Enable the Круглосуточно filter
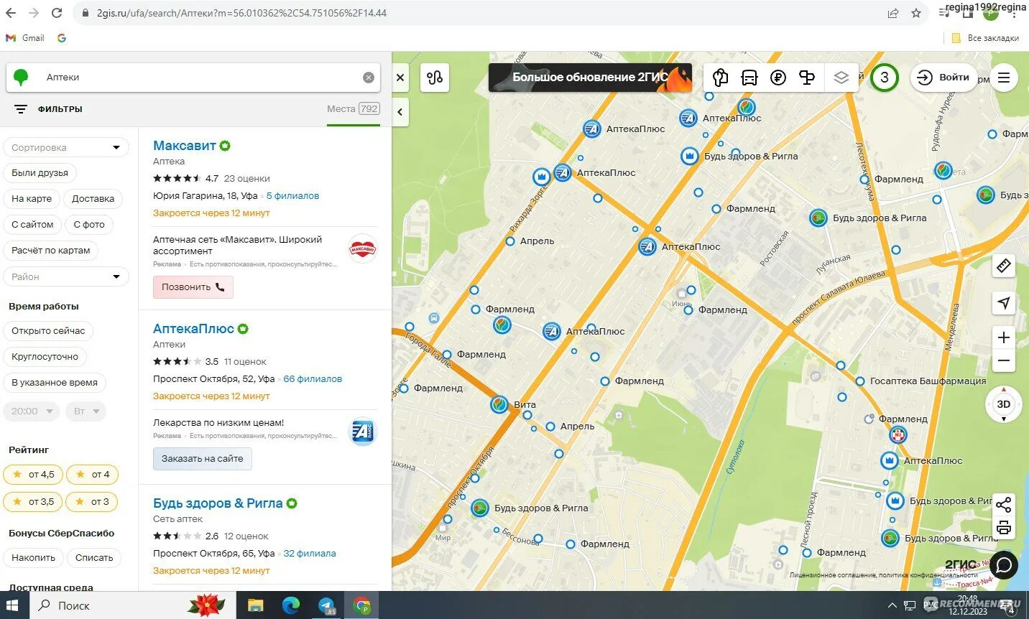 pos(45,357)
